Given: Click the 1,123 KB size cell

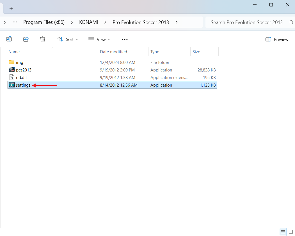Looking at the screenshot, I should [208, 85].
